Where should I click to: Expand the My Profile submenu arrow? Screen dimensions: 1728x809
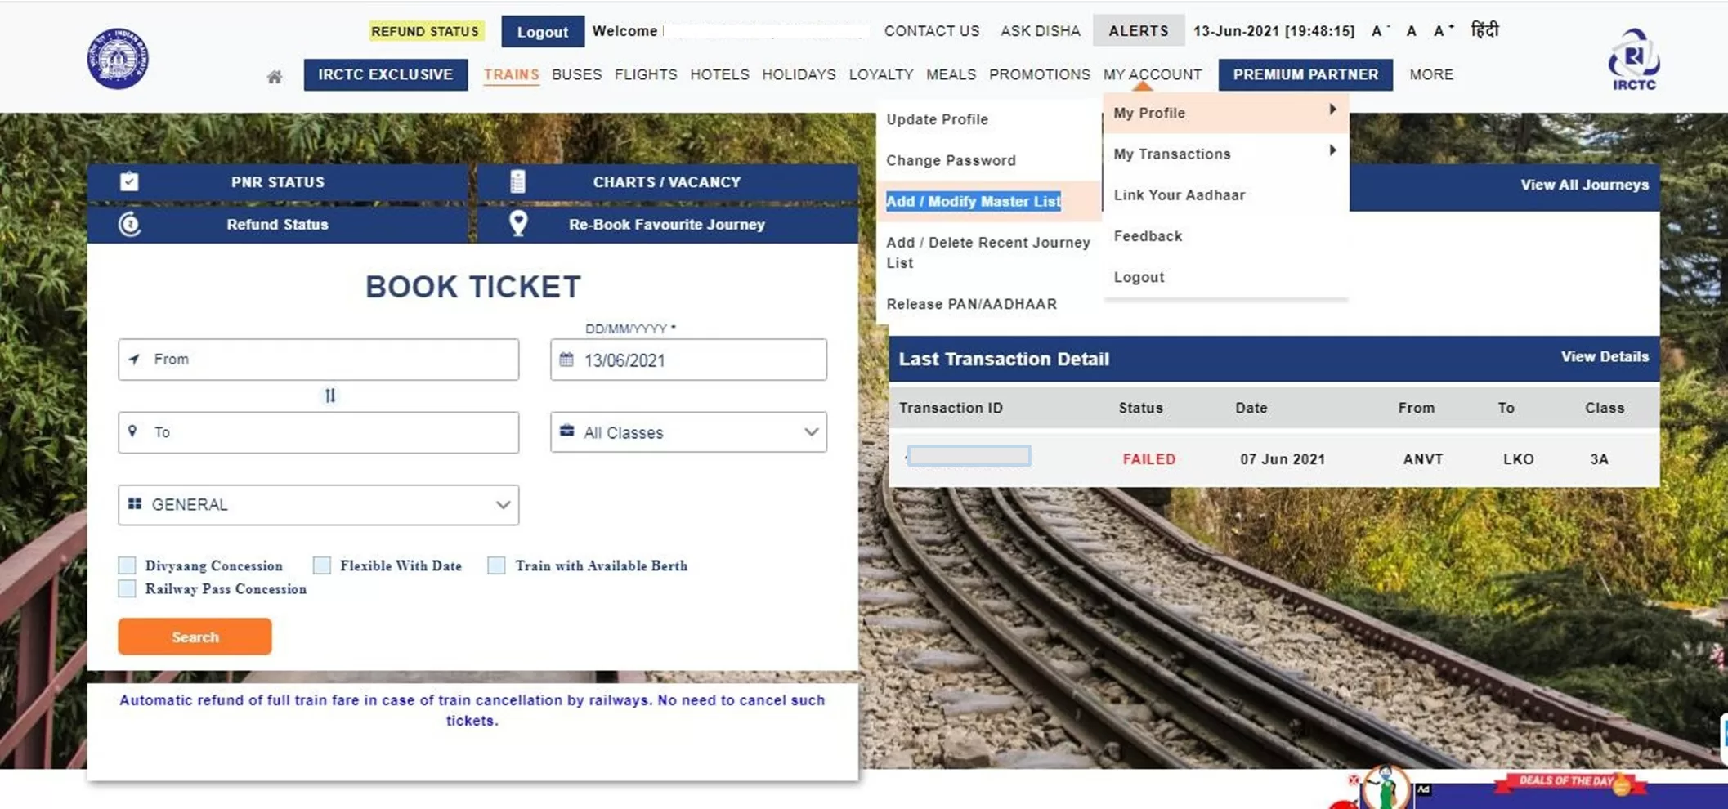click(1332, 109)
